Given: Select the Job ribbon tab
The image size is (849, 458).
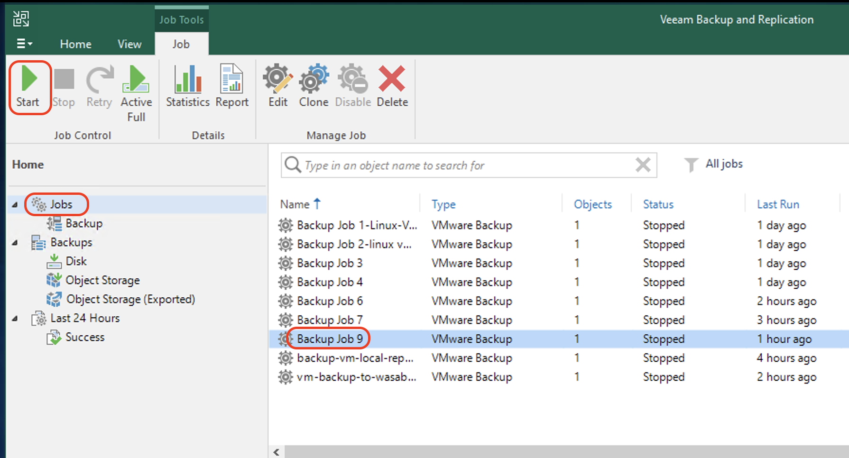Looking at the screenshot, I should click(x=181, y=44).
